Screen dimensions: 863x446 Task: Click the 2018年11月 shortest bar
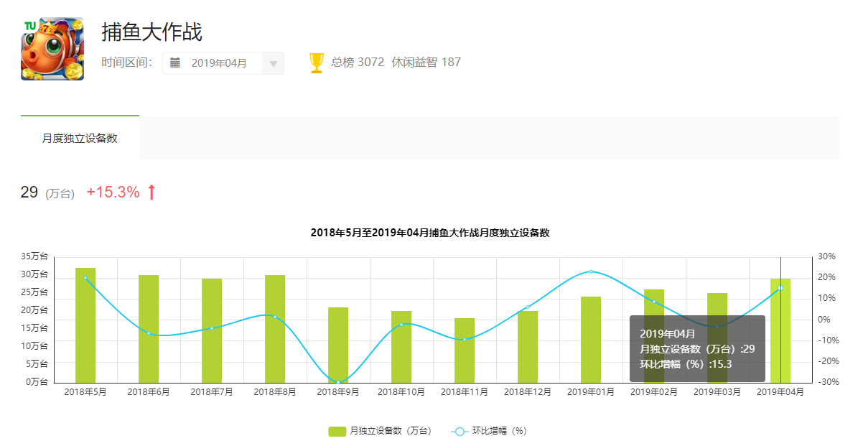tap(465, 350)
